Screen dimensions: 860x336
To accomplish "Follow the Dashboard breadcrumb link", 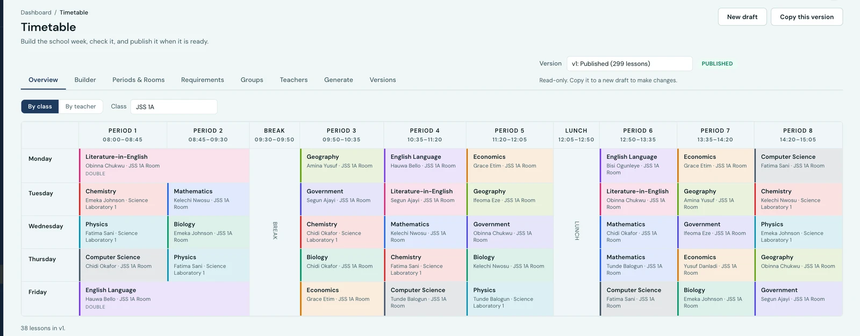I will pyautogui.click(x=36, y=12).
